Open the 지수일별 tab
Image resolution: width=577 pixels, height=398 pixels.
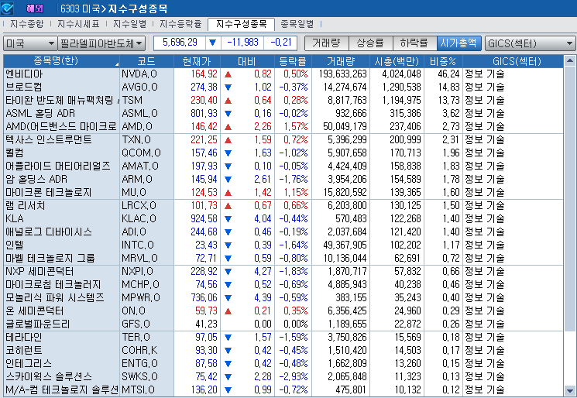point(129,24)
